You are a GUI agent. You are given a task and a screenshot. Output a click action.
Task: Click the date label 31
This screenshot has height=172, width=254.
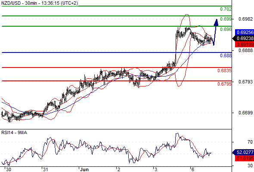pos(45,169)
